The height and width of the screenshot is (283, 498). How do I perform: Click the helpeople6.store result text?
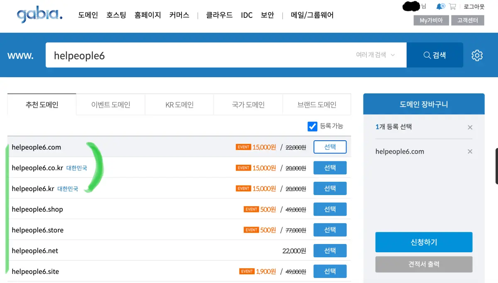tap(38, 230)
